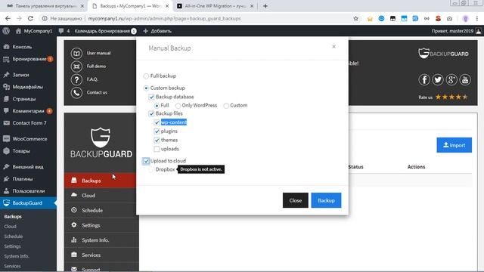
Task: Close the Manual Backup dialog with X
Action: pos(334,47)
